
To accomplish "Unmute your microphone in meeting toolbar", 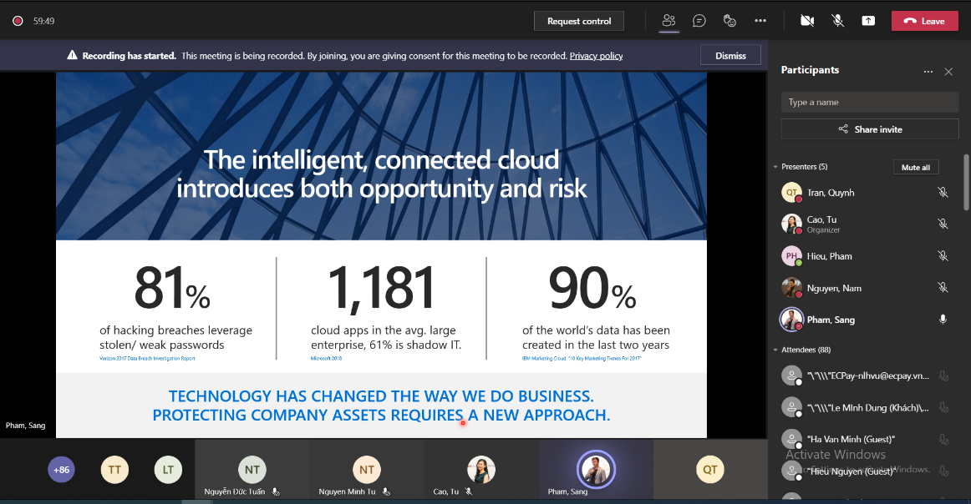I will click(x=838, y=21).
